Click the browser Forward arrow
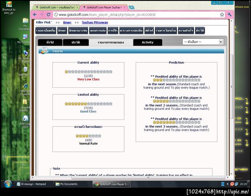 pos(41,15)
